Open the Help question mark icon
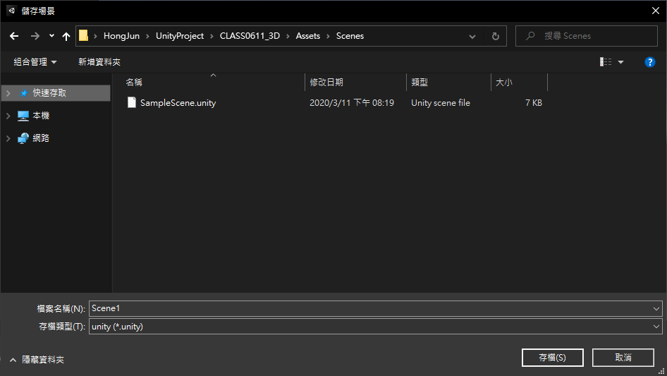 pyautogui.click(x=650, y=62)
